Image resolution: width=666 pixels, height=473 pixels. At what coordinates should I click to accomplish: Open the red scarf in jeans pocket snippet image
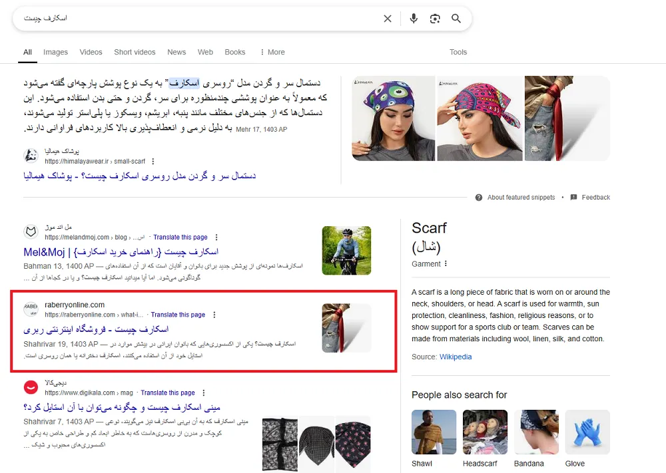pyautogui.click(x=567, y=118)
